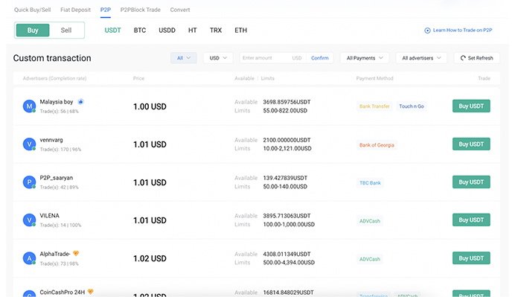Click the TBC Bank payment tag
Viewport: 515px width, 297px height.
[370, 183]
